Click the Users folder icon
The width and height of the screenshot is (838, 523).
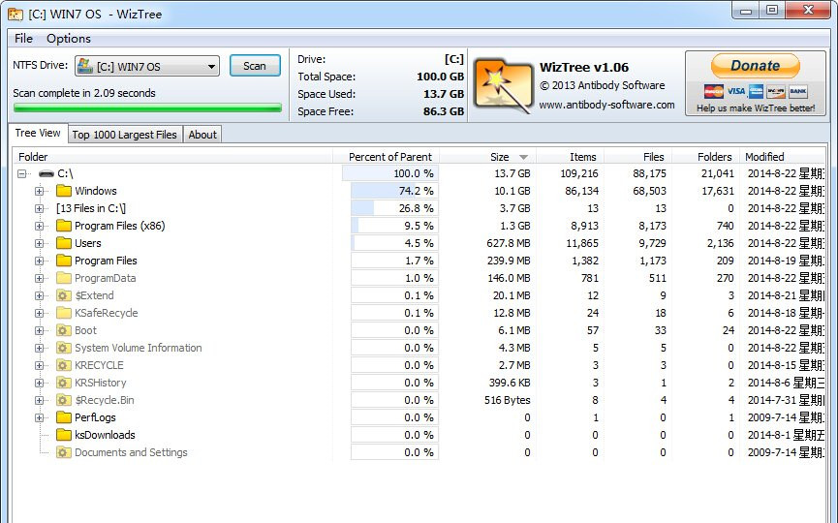(x=64, y=243)
